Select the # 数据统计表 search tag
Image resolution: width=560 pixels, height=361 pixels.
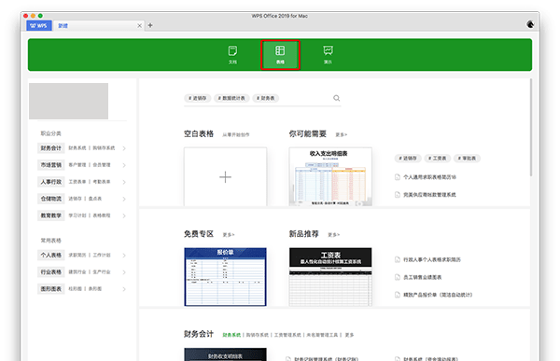tap(231, 98)
